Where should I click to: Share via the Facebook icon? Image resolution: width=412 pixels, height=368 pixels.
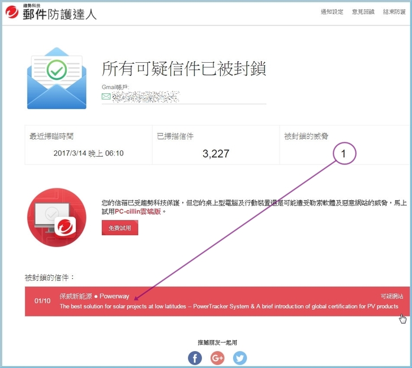click(195, 358)
